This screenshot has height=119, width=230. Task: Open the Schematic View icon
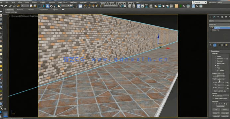pyautogui.click(x=146, y=6)
